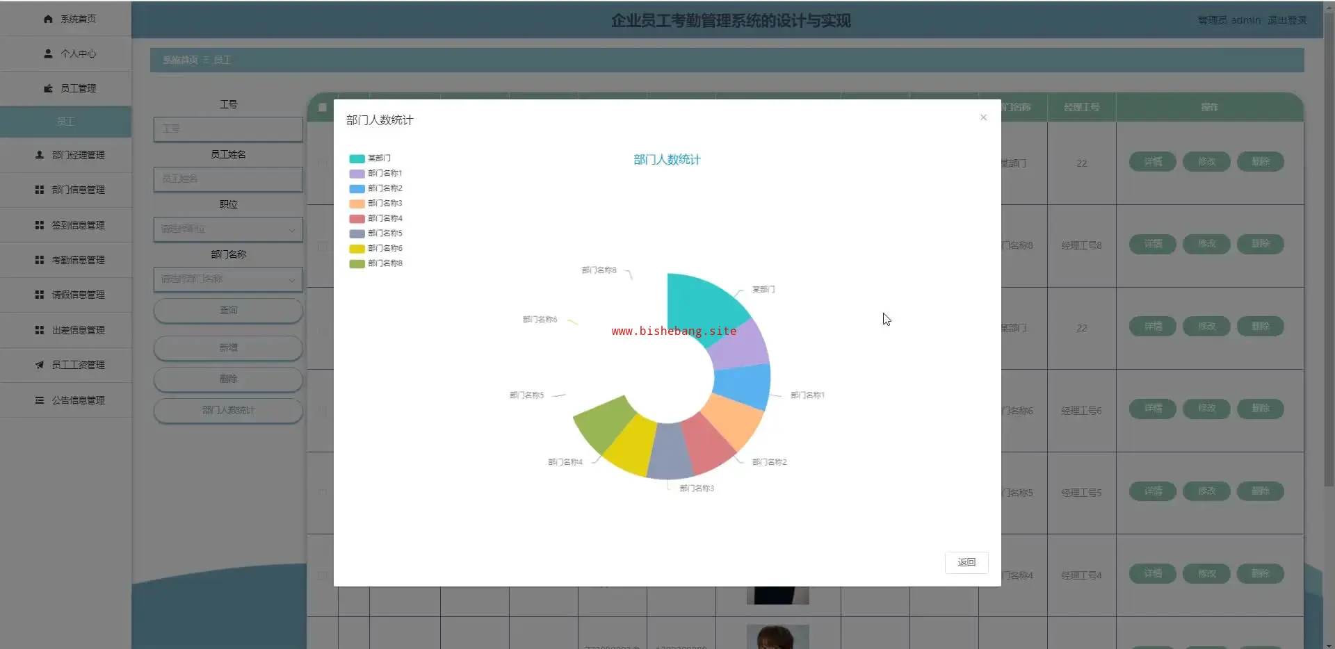Click the 管理员 admin text in header
Viewport: 1335px width, 649px height.
[x=1229, y=20]
